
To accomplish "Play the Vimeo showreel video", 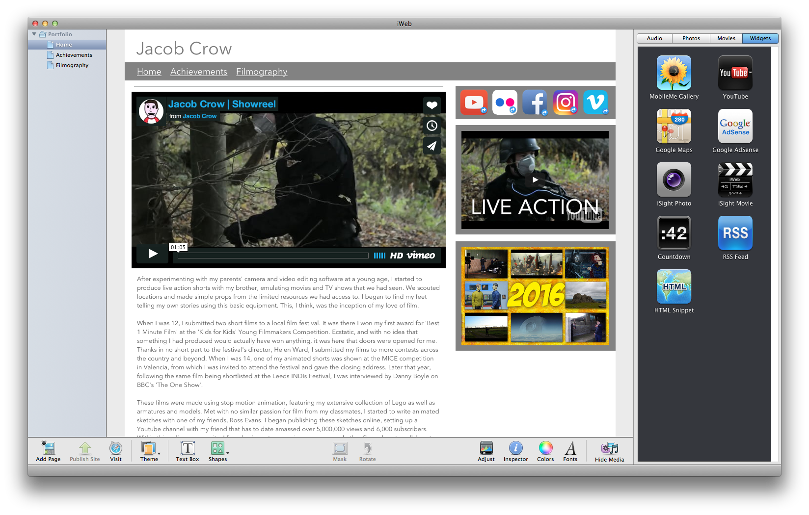I will (153, 254).
